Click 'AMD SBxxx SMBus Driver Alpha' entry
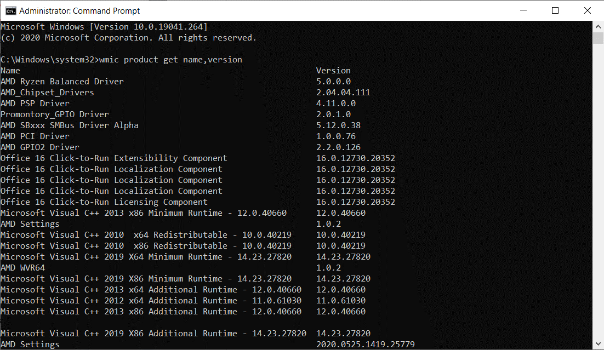The height and width of the screenshot is (350, 604). coord(70,125)
